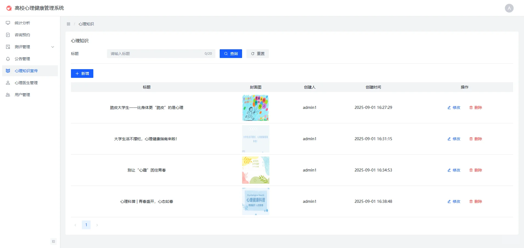Click the cover thumbnail of 脆皮大学生 article
The width and height of the screenshot is (524, 248).
tap(255, 108)
